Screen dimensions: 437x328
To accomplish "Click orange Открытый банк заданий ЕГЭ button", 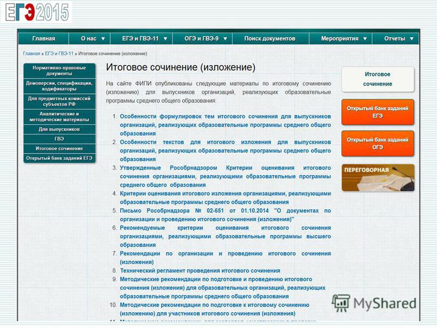I will [377, 112].
